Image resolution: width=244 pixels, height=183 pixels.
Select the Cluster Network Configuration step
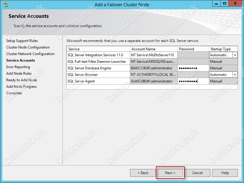30,54
